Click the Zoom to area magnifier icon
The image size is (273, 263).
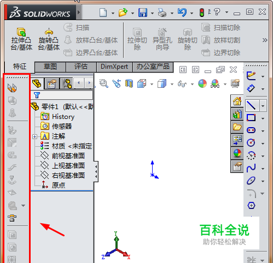coord(103,83)
